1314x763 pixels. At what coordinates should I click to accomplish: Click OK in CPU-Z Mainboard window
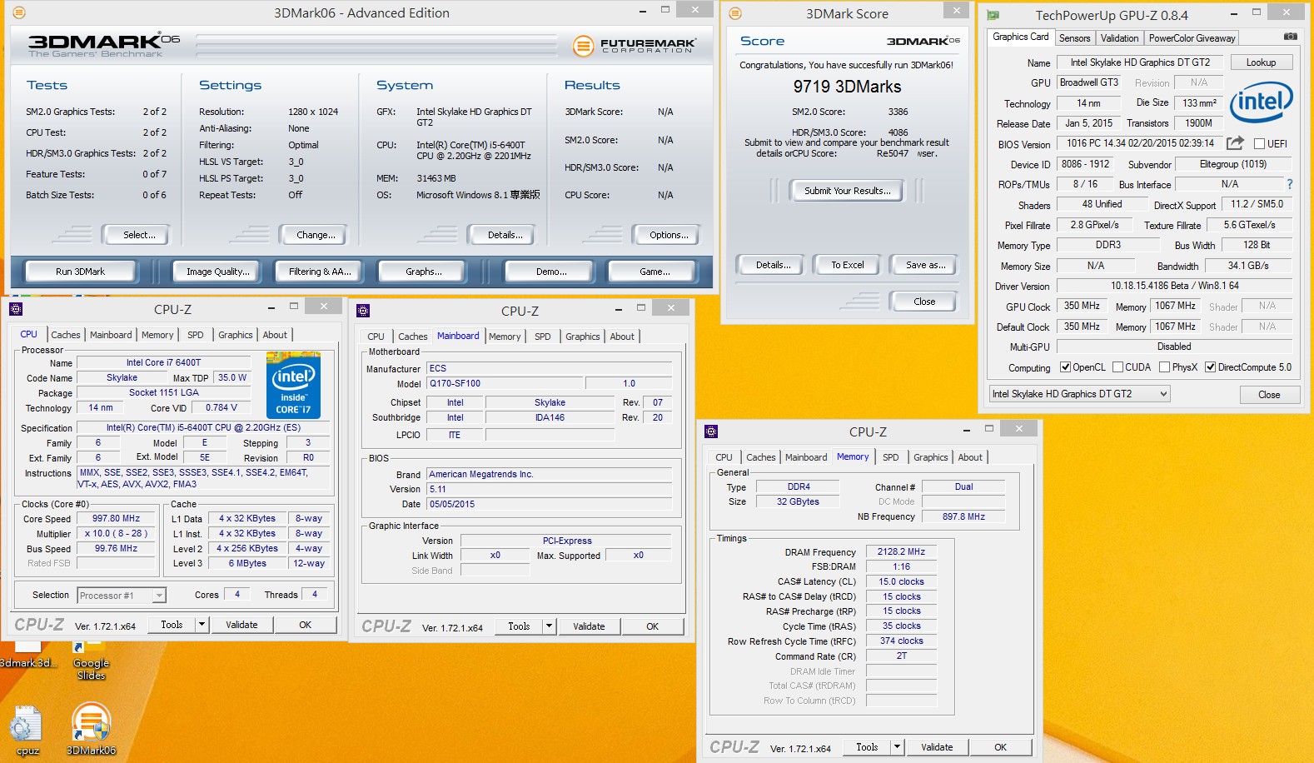[x=652, y=626]
